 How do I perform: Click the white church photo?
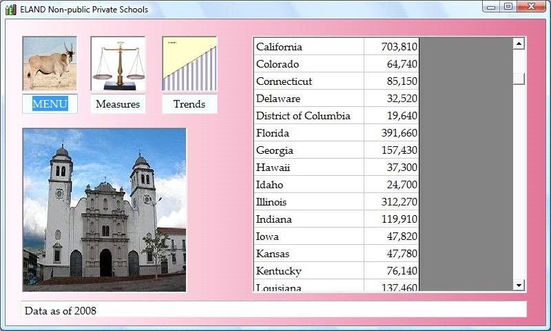[105, 210]
